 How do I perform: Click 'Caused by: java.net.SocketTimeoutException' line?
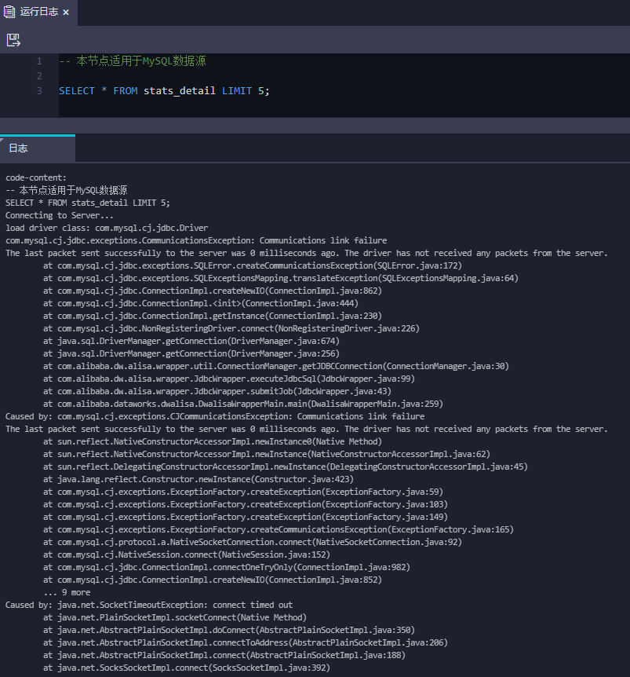tap(149, 605)
